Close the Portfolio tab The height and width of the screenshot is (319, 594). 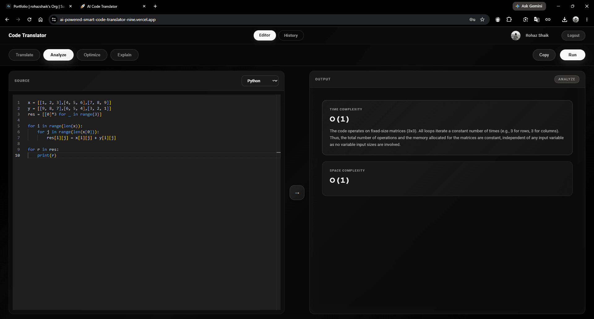(x=71, y=6)
